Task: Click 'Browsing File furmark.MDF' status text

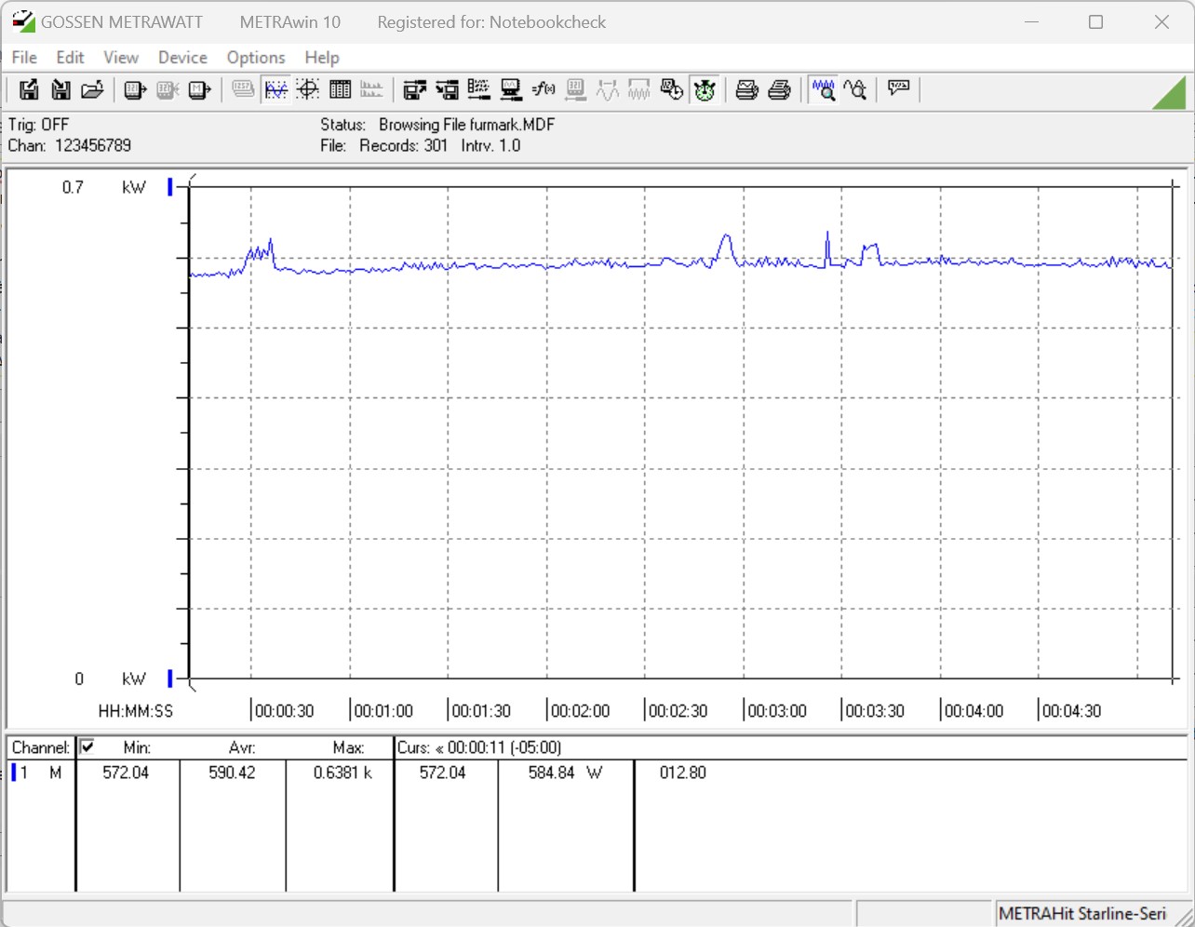Action: click(466, 125)
